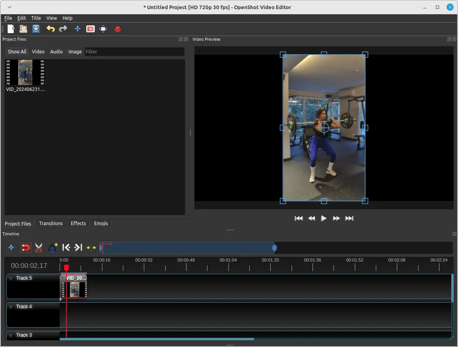Click the zoom slider left handle
This screenshot has width=458, height=347.
point(101,248)
